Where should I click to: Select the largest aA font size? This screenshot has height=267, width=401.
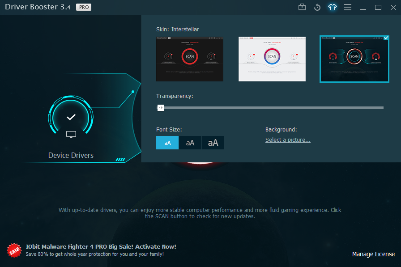tap(213, 142)
